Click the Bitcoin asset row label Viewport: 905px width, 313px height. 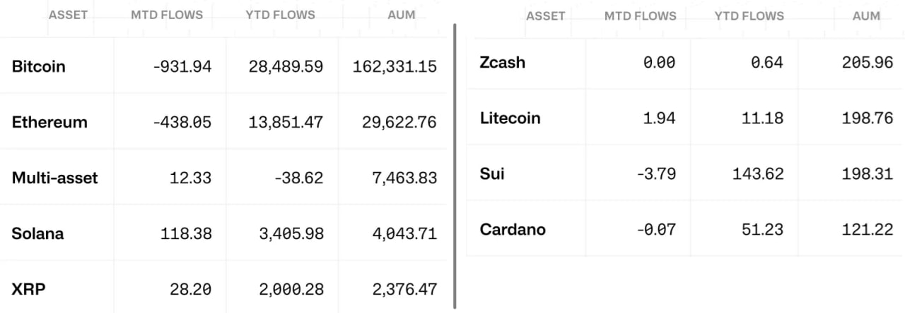(38, 66)
